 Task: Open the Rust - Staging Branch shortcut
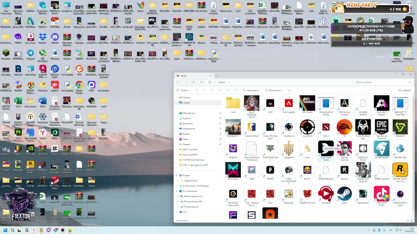click(252, 196)
